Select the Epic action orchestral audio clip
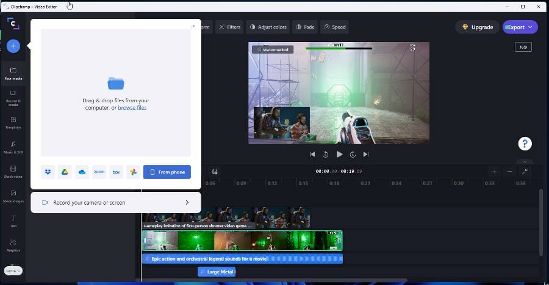Viewport: 549px width, 285px height. point(242,259)
